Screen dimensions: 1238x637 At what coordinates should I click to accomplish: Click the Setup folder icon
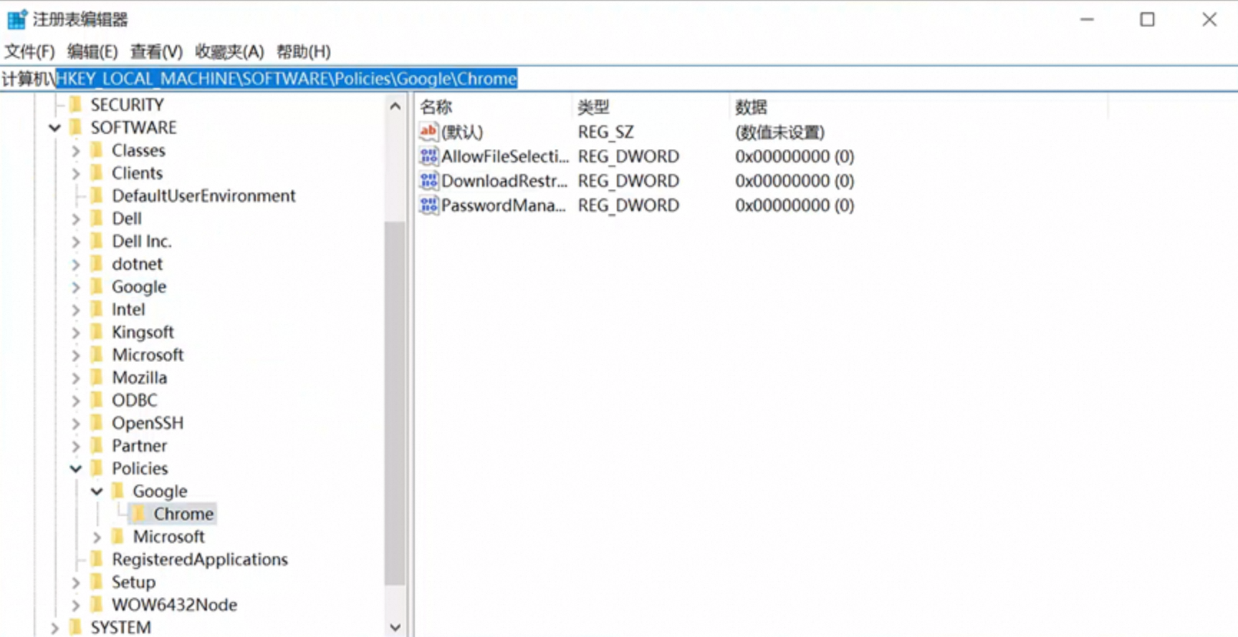point(97,582)
